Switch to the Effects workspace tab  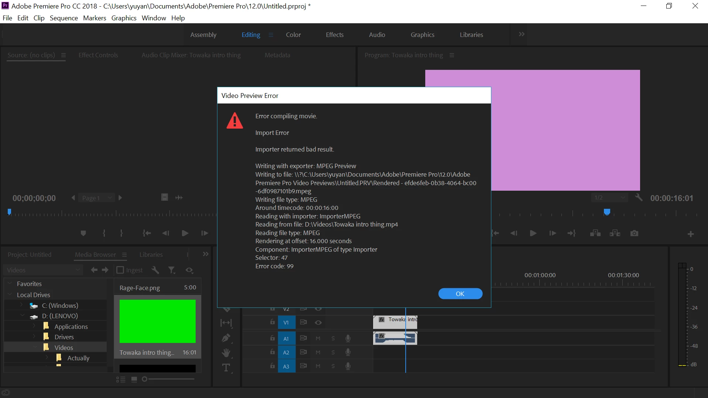point(335,35)
